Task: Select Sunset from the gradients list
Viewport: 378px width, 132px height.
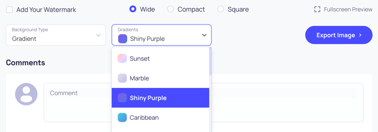Action: [140, 59]
